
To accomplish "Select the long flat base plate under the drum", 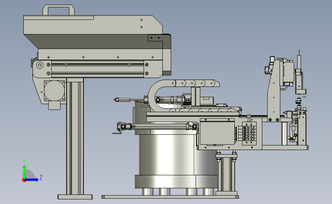I will [x=170, y=197].
